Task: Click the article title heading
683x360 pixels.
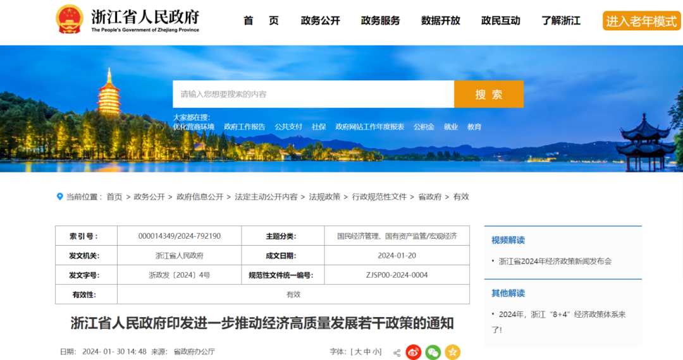Action: (x=262, y=323)
